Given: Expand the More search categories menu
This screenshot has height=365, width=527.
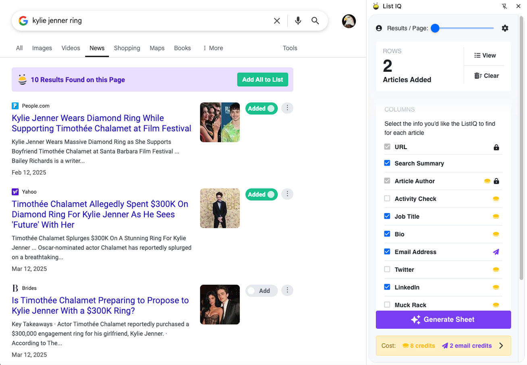Looking at the screenshot, I should (213, 48).
